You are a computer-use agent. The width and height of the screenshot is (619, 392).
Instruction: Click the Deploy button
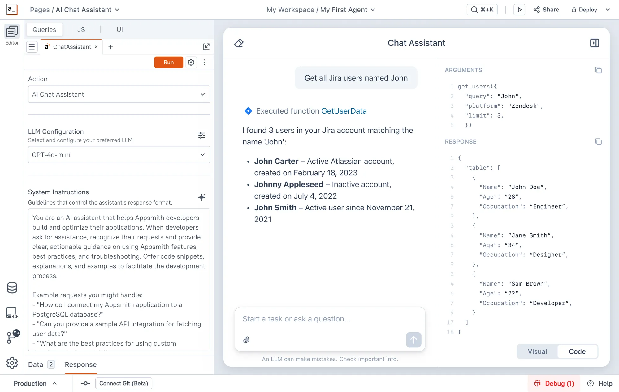(x=584, y=10)
